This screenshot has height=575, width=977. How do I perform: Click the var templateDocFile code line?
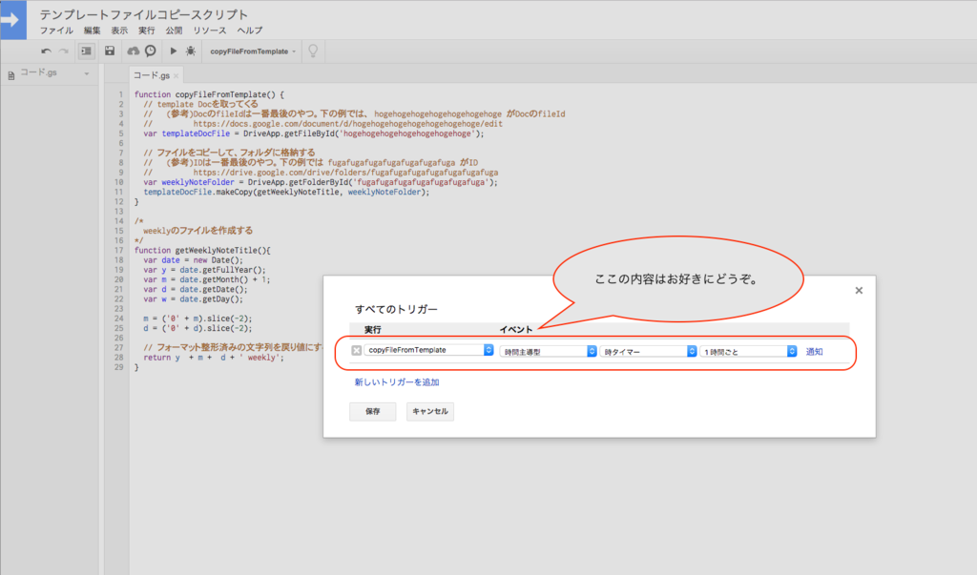click(313, 133)
